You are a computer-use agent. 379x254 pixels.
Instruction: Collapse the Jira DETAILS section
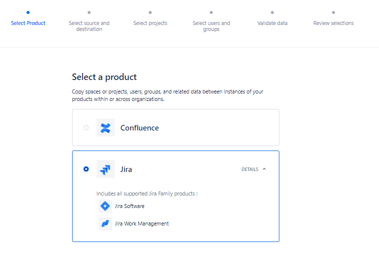coord(250,169)
